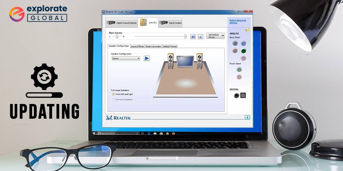Open the Default Format tab
343x171 pixels.
(x=170, y=46)
